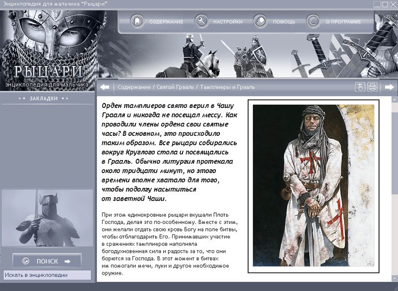Click the Помощь book icon
The height and width of the screenshot is (291, 398).
point(260,21)
